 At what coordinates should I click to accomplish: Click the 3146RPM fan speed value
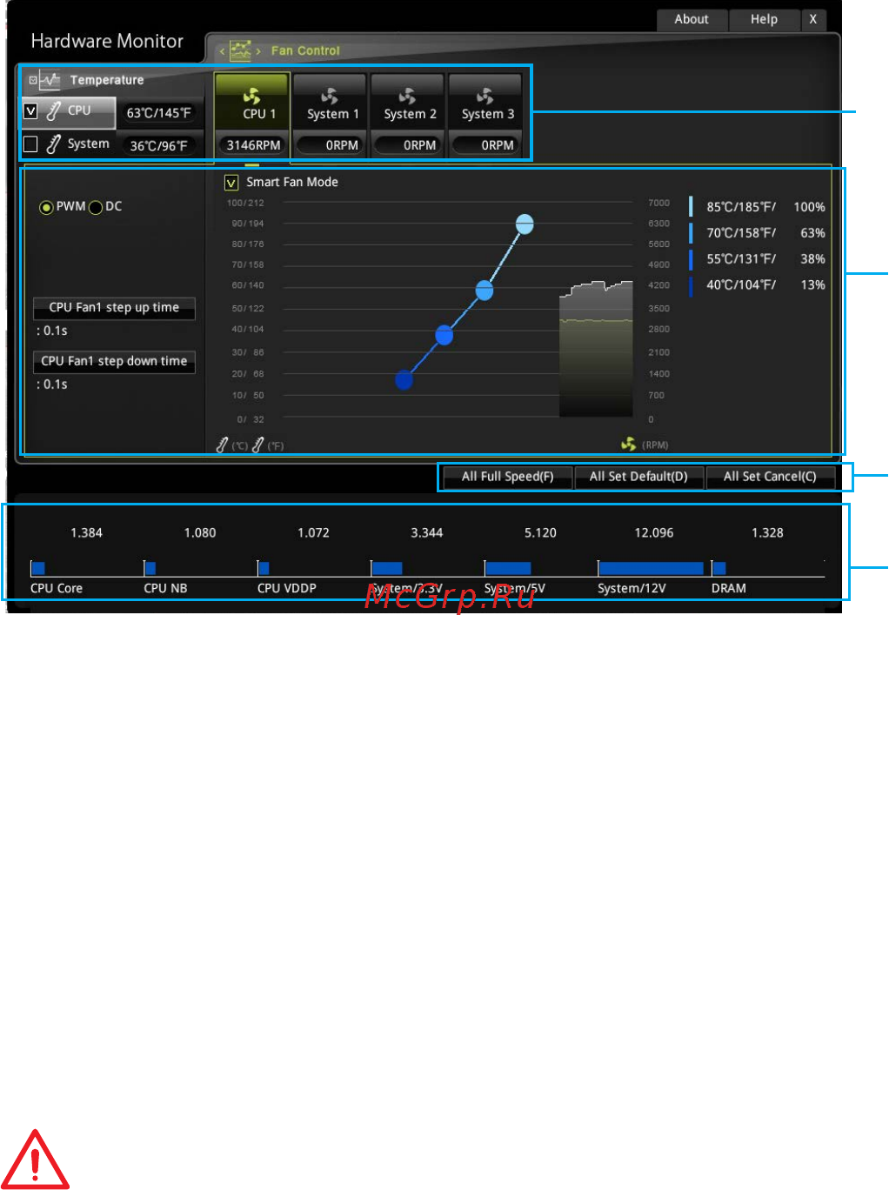(x=253, y=145)
